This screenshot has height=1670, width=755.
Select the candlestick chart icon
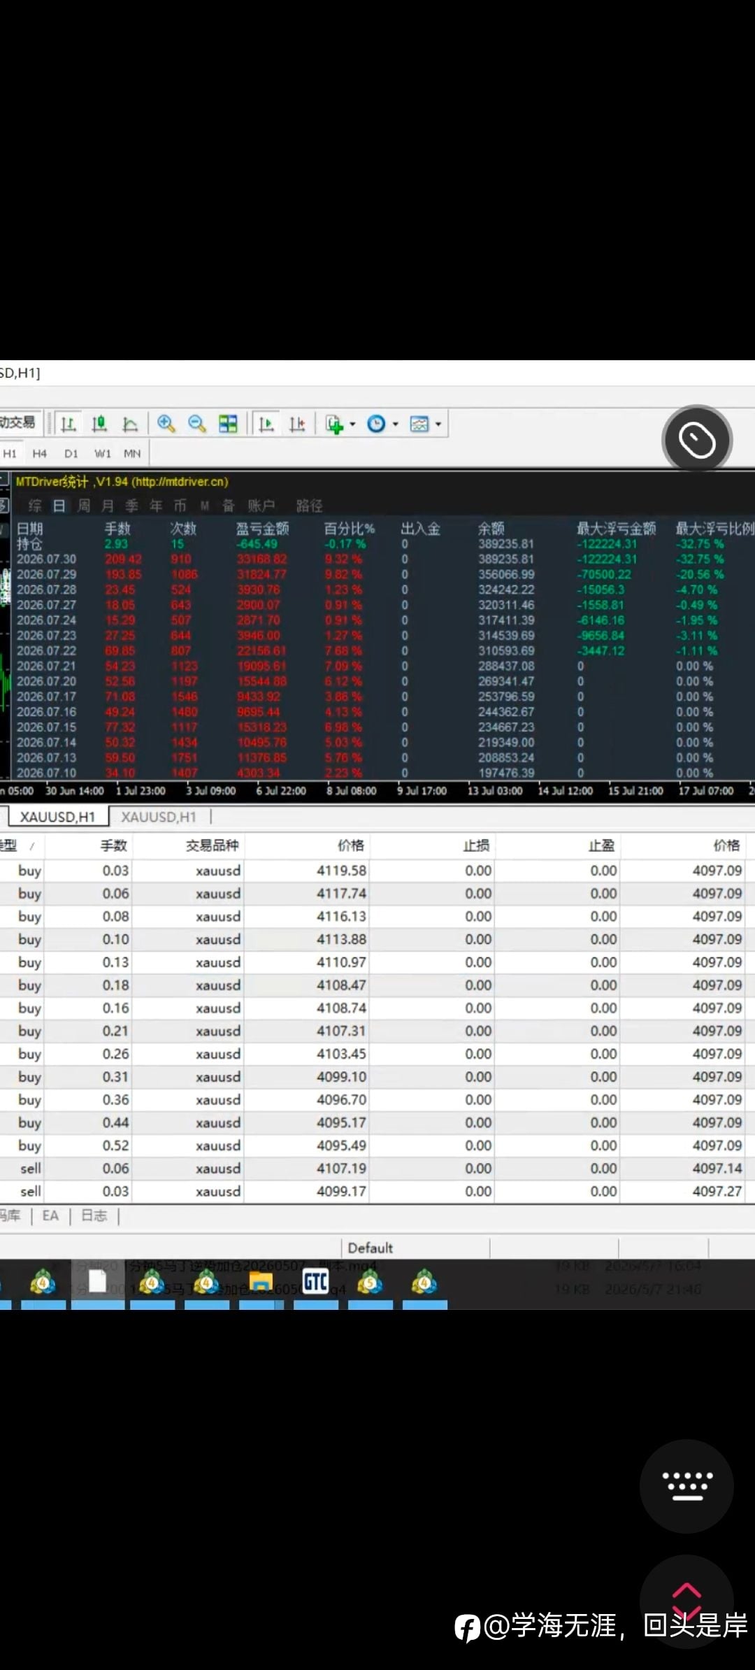tap(99, 424)
